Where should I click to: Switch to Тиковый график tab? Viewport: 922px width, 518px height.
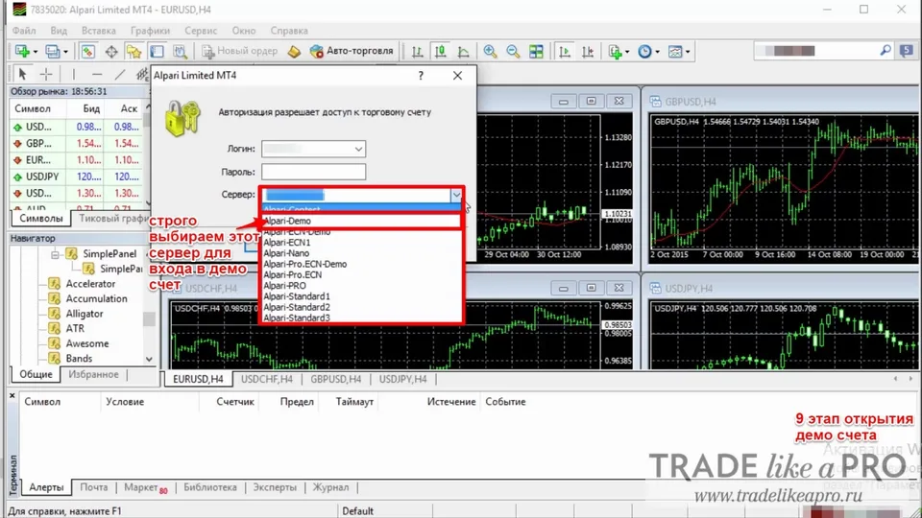pyautogui.click(x=113, y=218)
